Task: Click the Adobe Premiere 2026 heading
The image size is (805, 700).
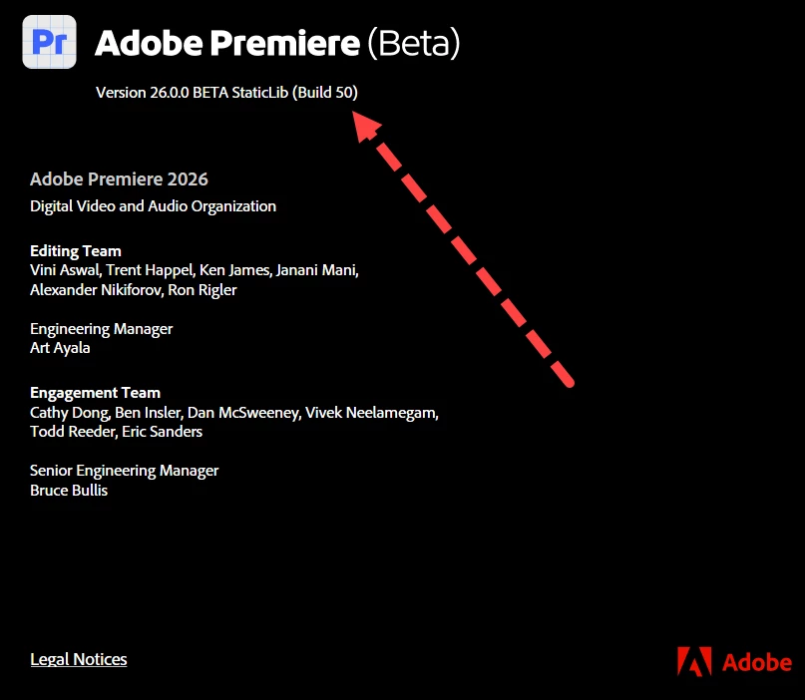Action: pos(119,179)
